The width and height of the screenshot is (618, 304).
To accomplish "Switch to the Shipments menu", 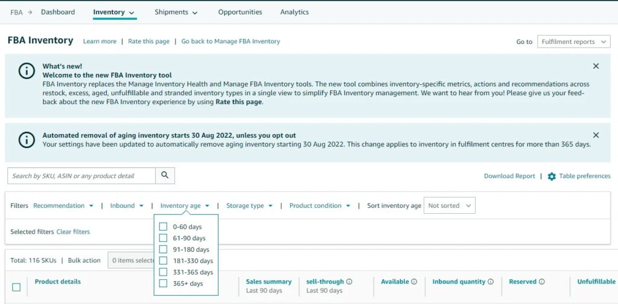I will point(176,12).
